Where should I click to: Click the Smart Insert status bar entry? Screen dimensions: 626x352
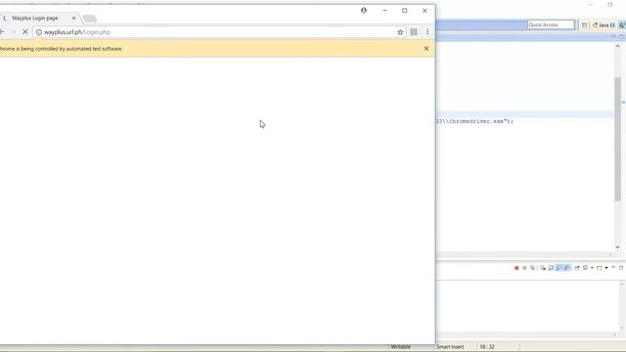450,347
